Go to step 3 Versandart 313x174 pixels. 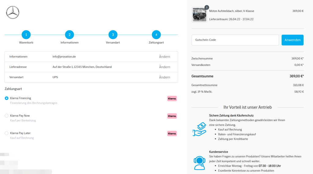coord(113,35)
